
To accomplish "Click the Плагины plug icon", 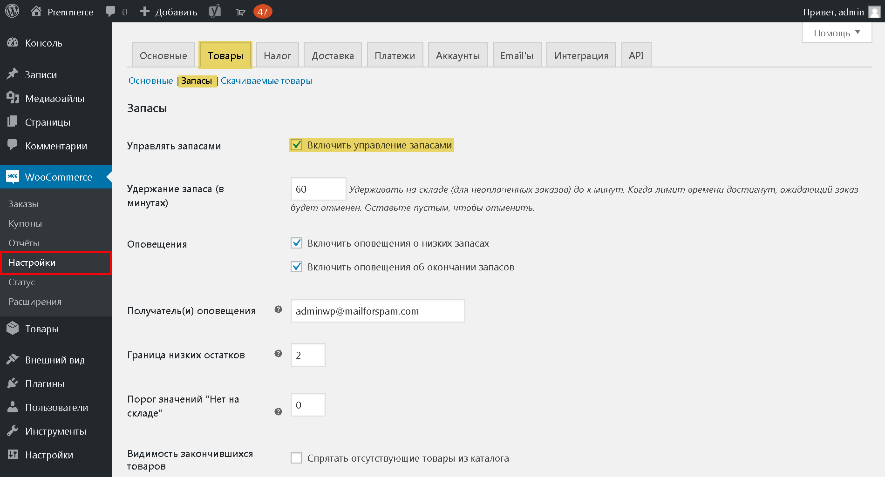I will [13, 383].
